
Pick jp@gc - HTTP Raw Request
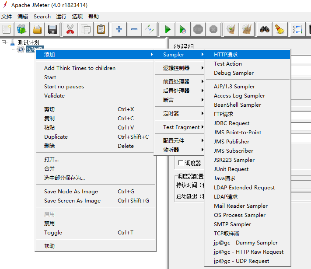pyautogui.click(x=248, y=252)
